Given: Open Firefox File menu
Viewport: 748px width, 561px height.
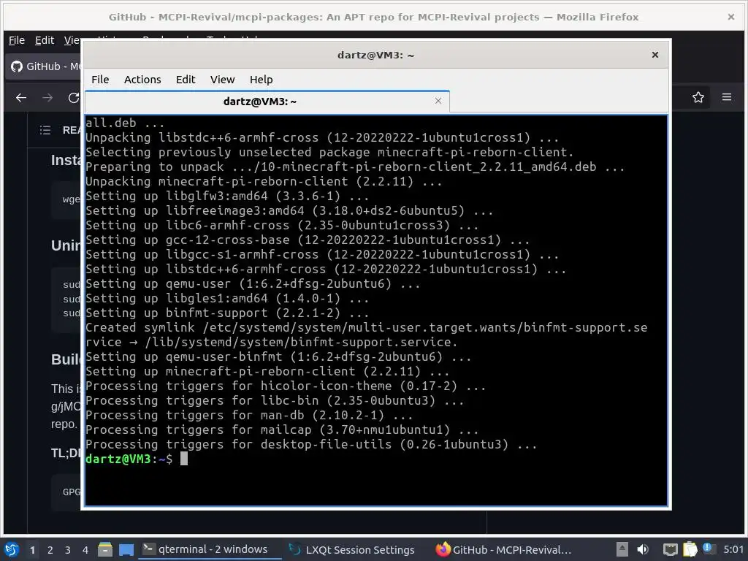Looking at the screenshot, I should [x=17, y=41].
